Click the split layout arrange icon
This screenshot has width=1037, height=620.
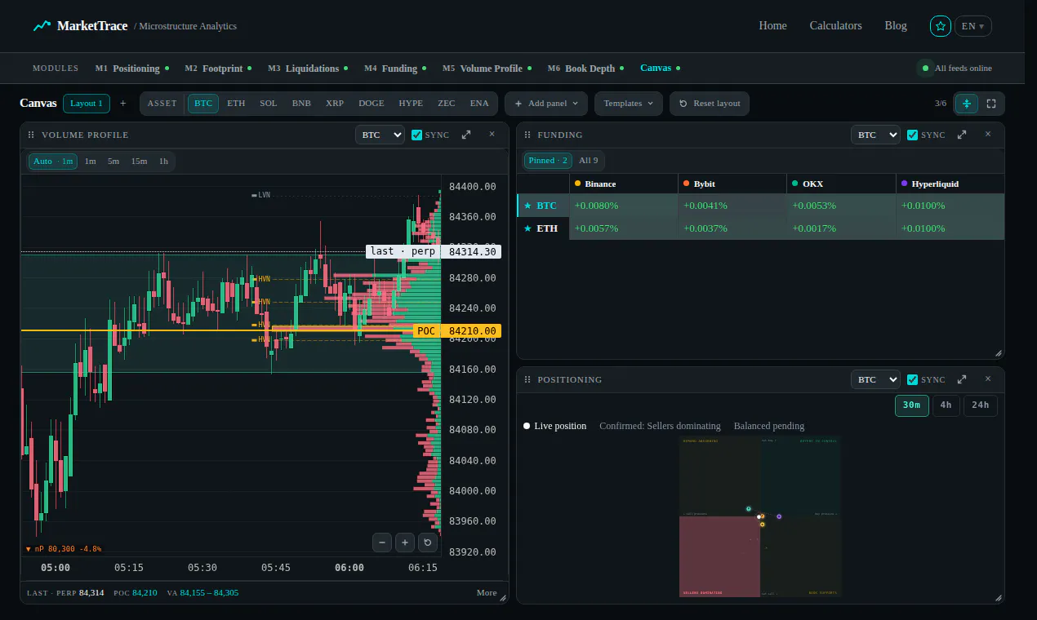[x=967, y=104]
